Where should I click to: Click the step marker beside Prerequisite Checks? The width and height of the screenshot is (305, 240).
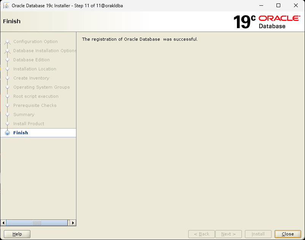pos(7,105)
